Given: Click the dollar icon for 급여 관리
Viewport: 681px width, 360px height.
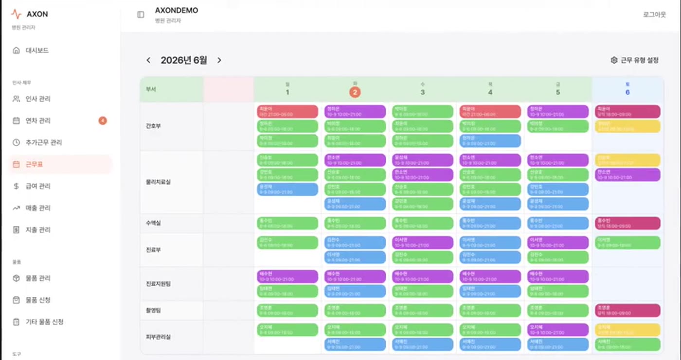Looking at the screenshot, I should [x=17, y=186].
